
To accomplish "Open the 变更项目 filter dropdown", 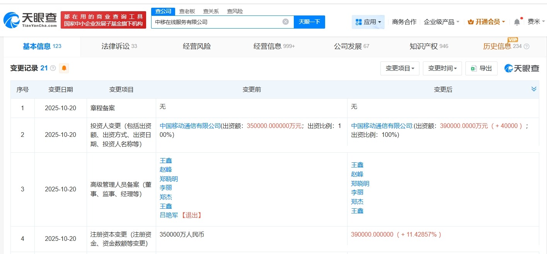I will [x=400, y=68].
